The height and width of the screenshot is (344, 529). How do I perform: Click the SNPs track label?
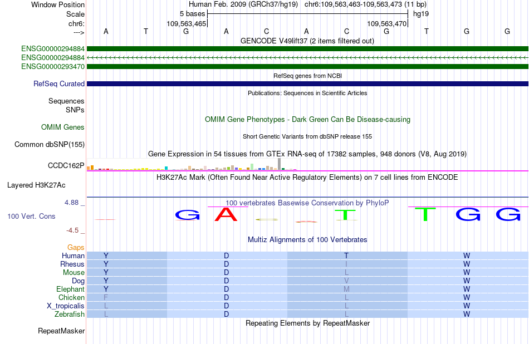tap(75, 110)
